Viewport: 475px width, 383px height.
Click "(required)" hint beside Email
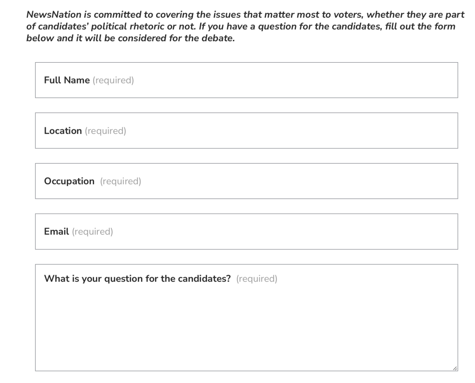[92, 232]
